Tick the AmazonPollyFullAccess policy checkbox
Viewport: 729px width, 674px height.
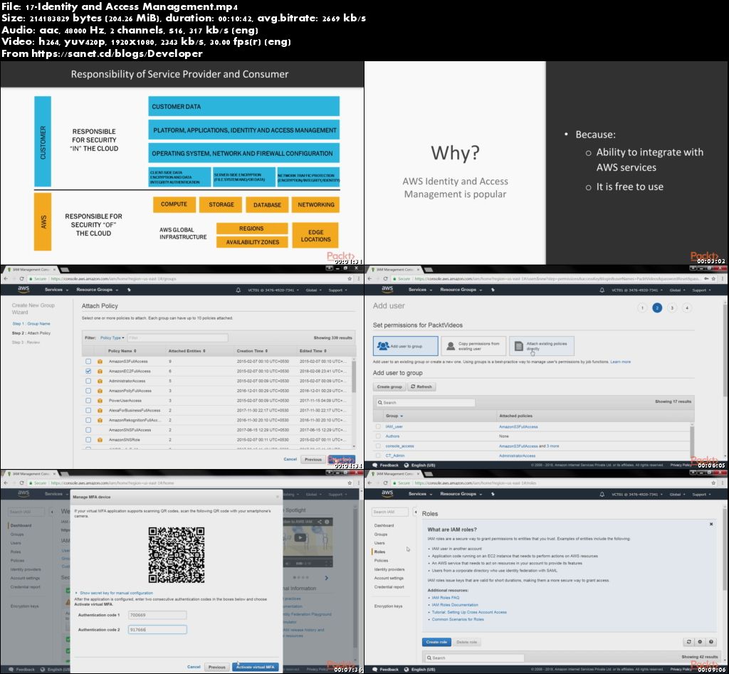tap(88, 391)
